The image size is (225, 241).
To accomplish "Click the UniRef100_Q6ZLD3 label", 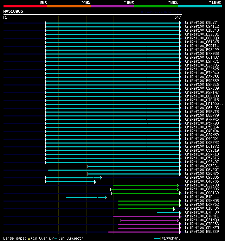I will pyautogui.click(x=202, y=108).
